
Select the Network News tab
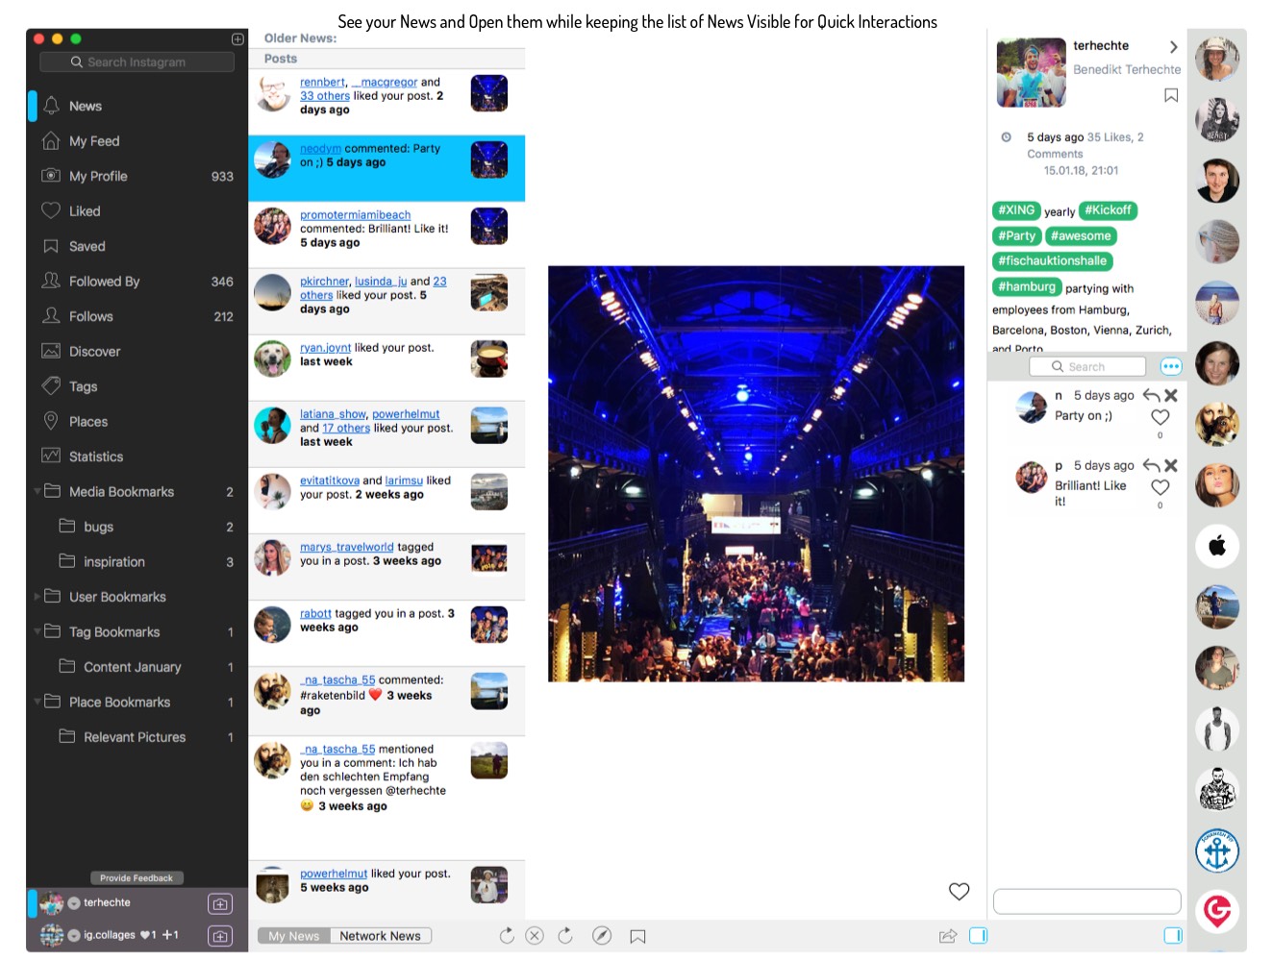(381, 936)
